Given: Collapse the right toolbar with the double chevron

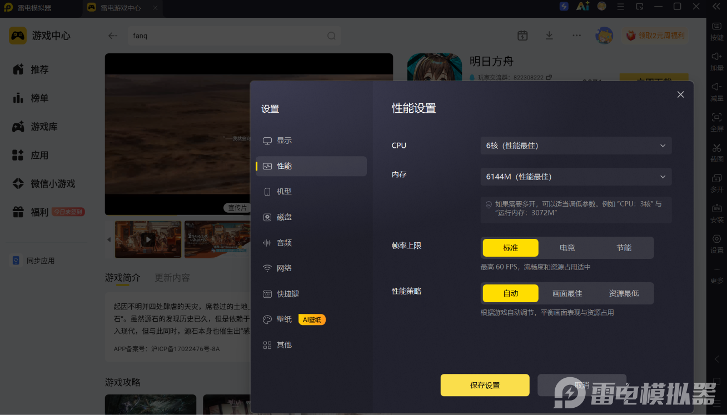Looking at the screenshot, I should pos(716,7).
